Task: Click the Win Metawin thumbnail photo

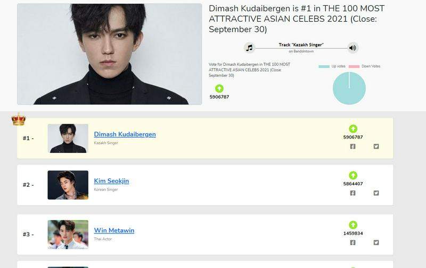Action: (68, 235)
